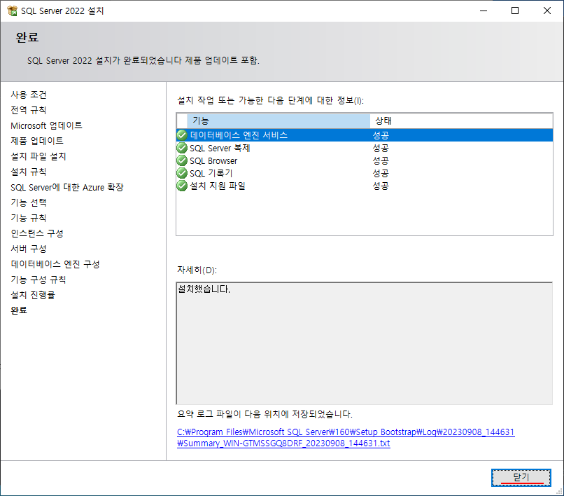Screen dimensions: 564x496
Task: Select the 데이터베이스 엔진 서비스 row
Action: pos(365,135)
